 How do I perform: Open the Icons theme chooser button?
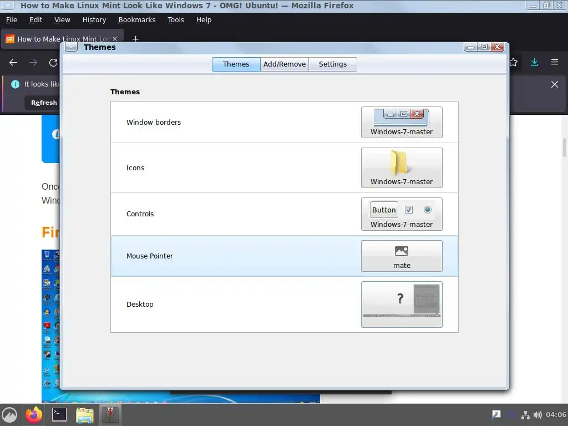(x=402, y=168)
